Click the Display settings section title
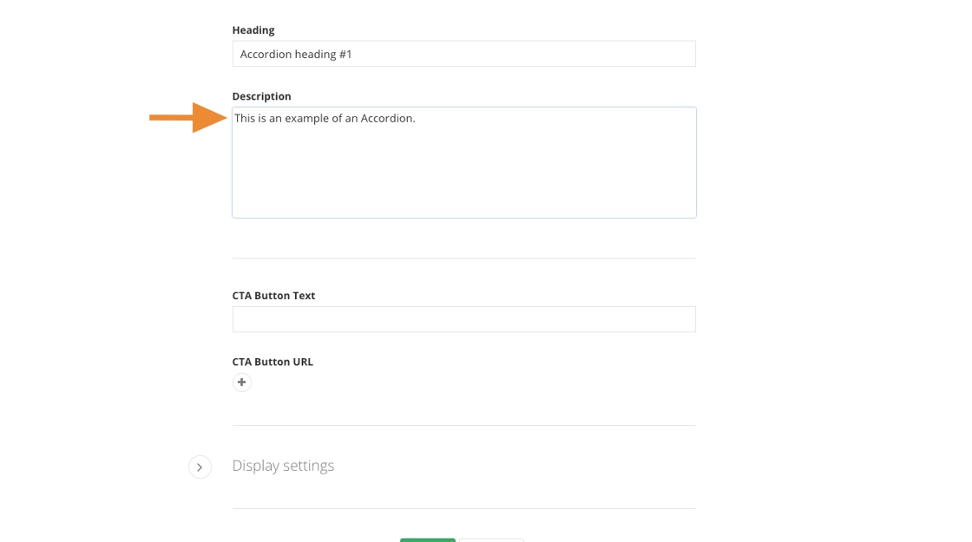The height and width of the screenshot is (542, 972). 283,466
